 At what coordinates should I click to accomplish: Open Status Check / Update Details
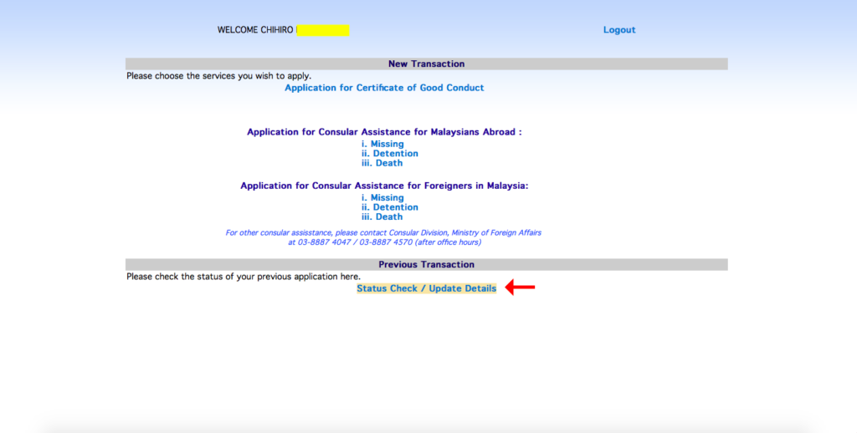pyautogui.click(x=426, y=288)
